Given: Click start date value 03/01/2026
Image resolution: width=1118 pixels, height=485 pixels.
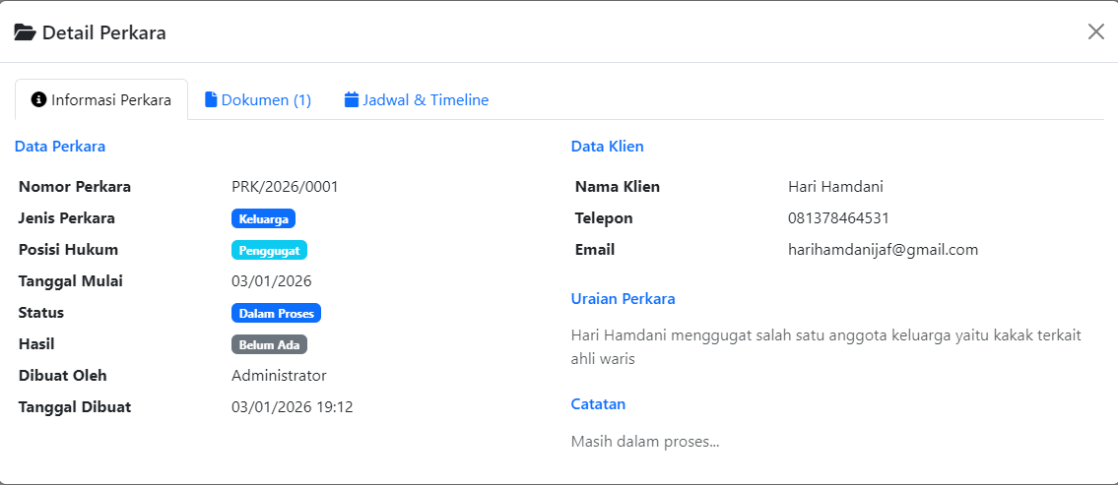Looking at the screenshot, I should tap(272, 280).
